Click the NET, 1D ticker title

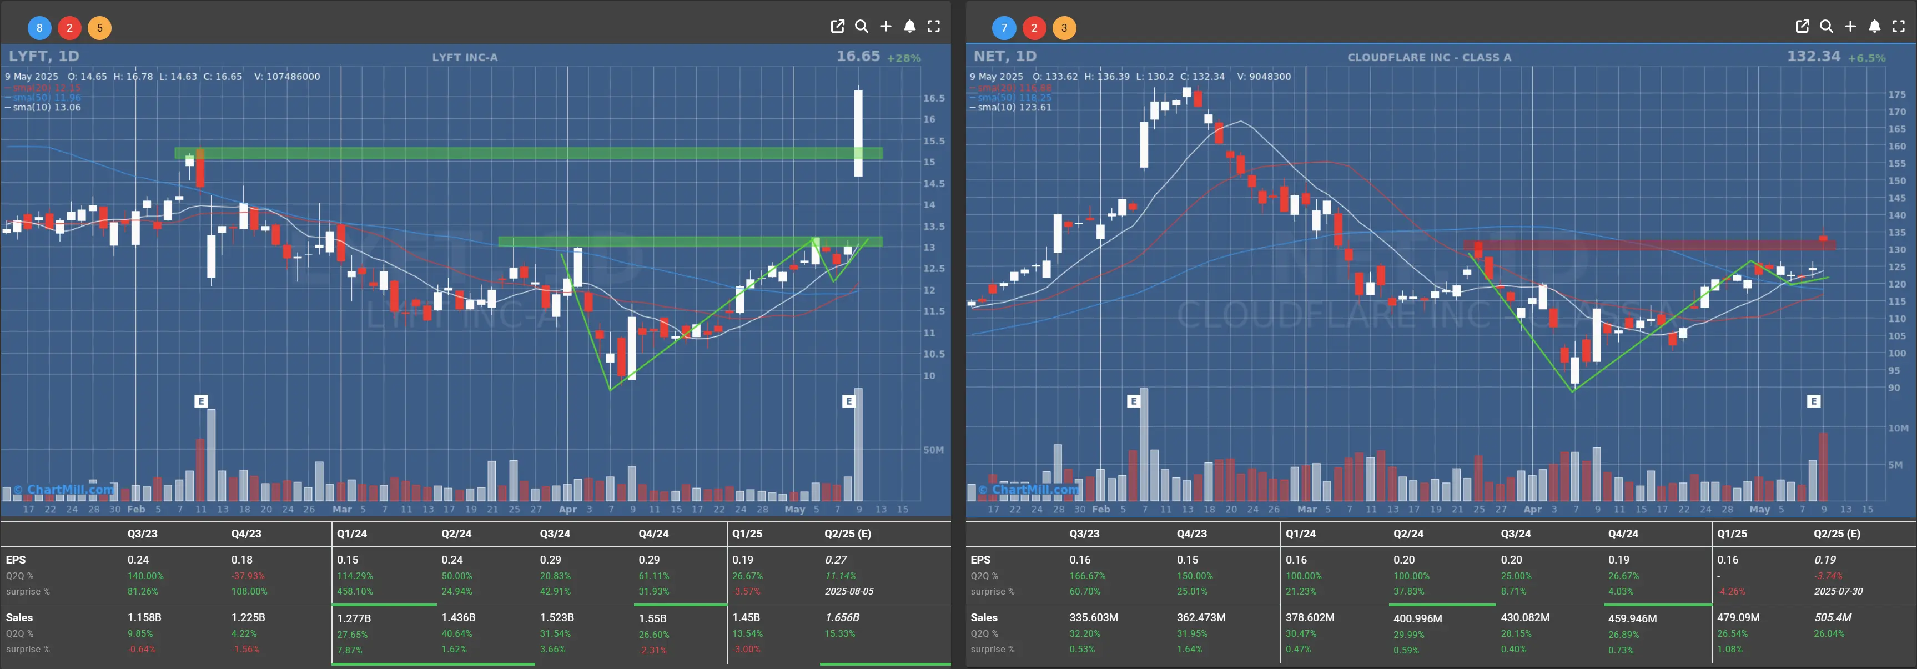[1005, 56]
